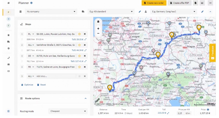Image resolution: width=219 pixels, height=118 pixels.
Task: Open the My company dropdown
Action: click(51, 12)
